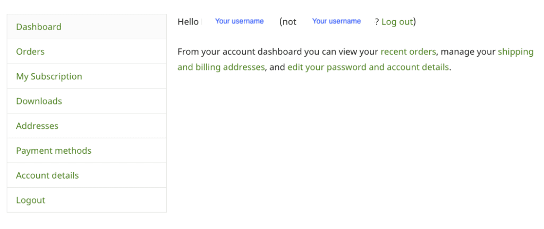Follow the 'recent orders' link

[x=408, y=52]
